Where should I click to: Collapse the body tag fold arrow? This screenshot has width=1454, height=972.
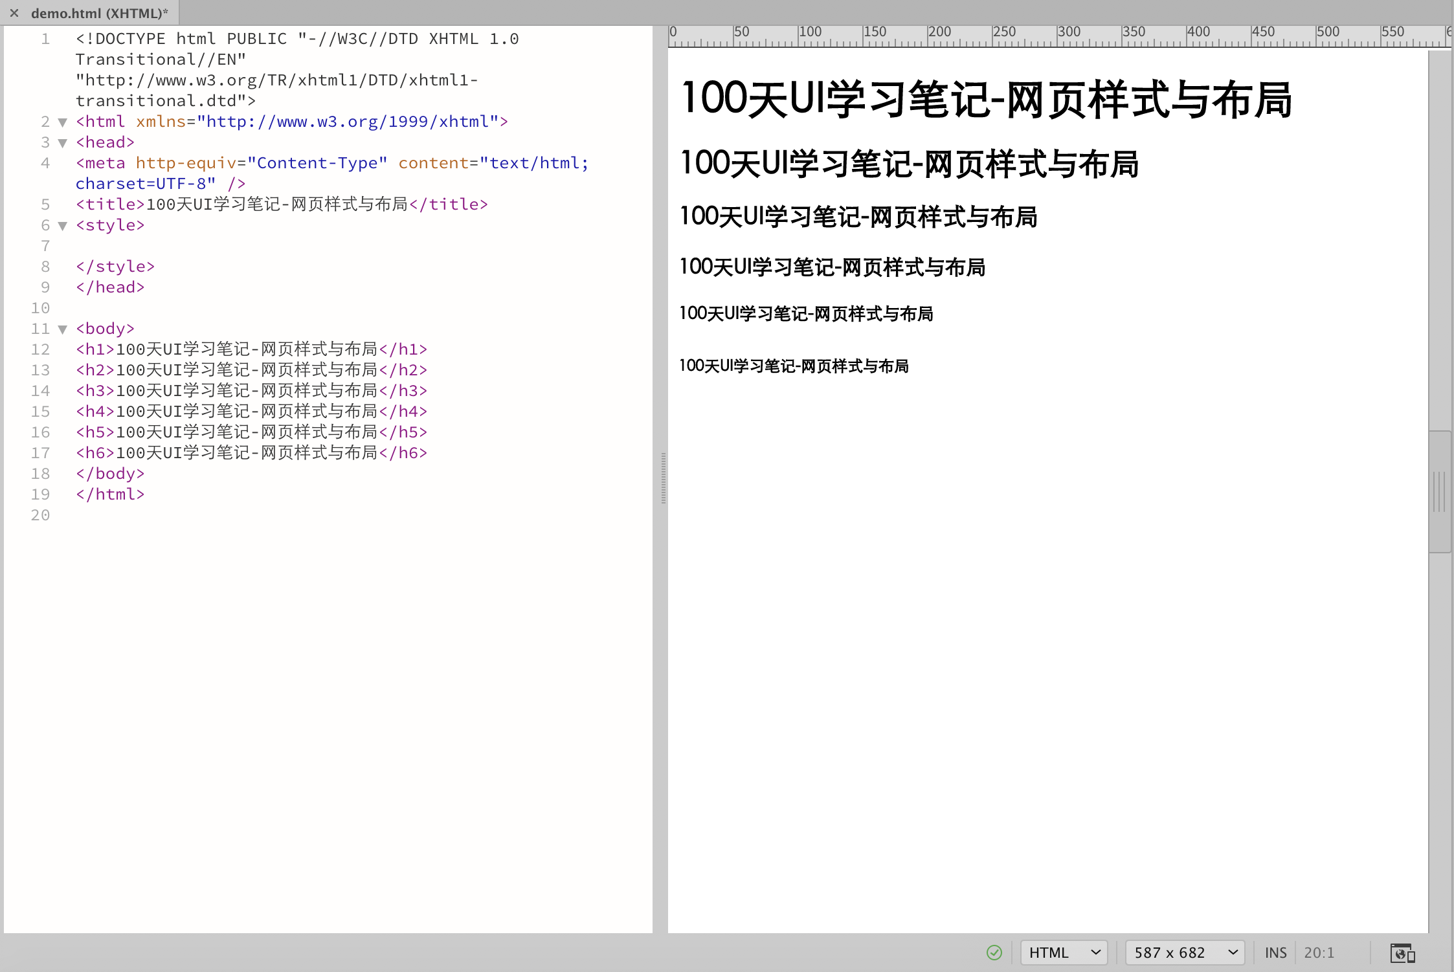63,329
